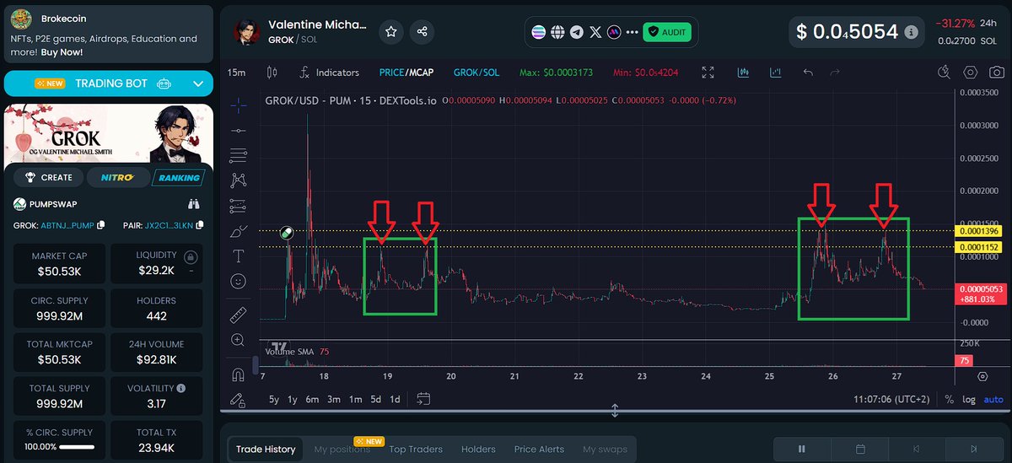Viewport: 1012px width, 463px height.
Task: Select the trend line tool
Action: [x=239, y=130]
